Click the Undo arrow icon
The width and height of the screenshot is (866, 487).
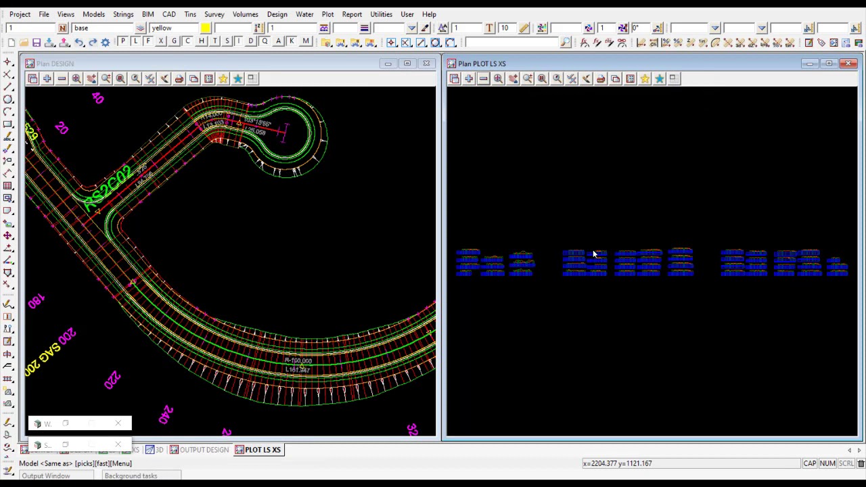[79, 43]
